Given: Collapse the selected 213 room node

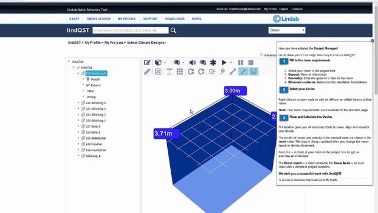Looking at the screenshot, I should coord(79,73).
